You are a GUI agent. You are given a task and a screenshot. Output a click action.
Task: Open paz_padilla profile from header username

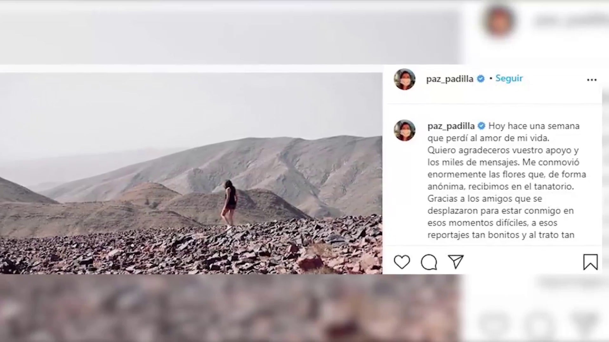tap(449, 79)
